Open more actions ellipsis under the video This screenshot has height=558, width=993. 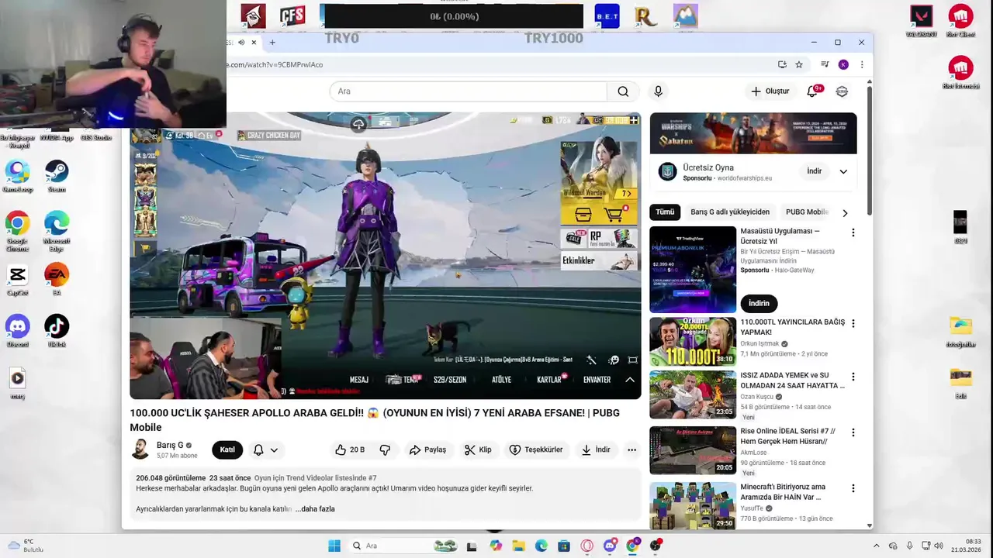click(x=631, y=449)
